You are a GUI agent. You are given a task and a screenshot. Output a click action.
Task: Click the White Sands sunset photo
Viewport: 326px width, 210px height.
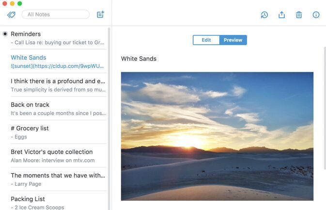(217, 136)
